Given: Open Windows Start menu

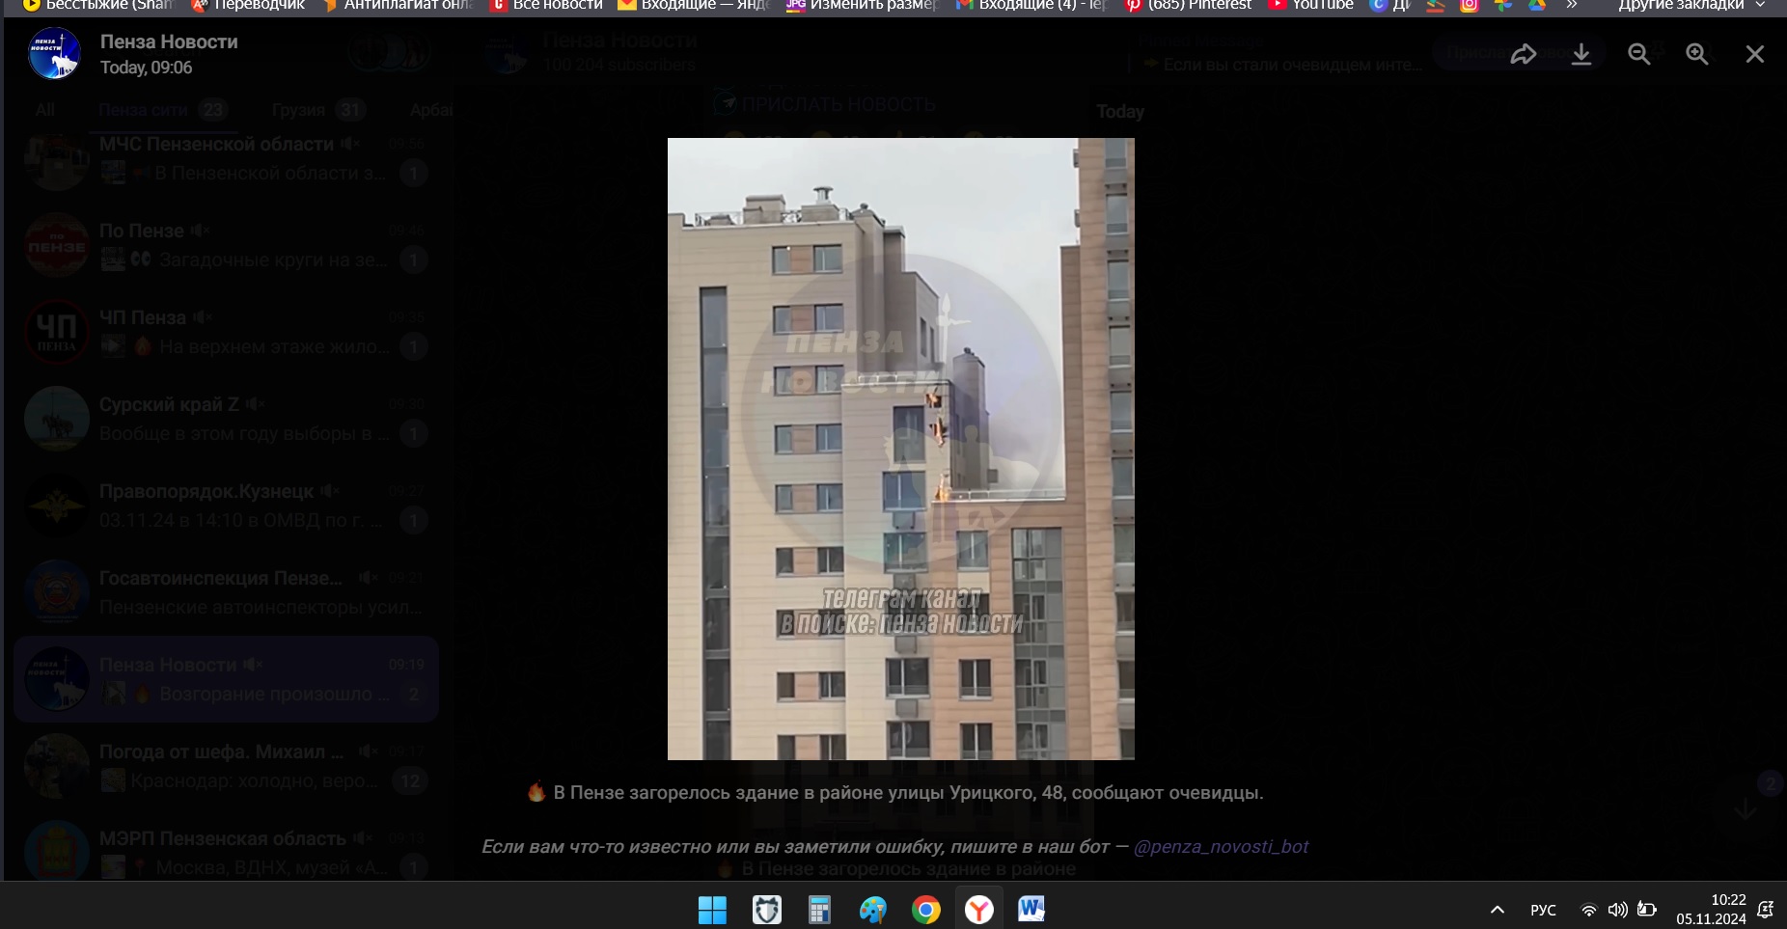Looking at the screenshot, I should [x=712, y=909].
